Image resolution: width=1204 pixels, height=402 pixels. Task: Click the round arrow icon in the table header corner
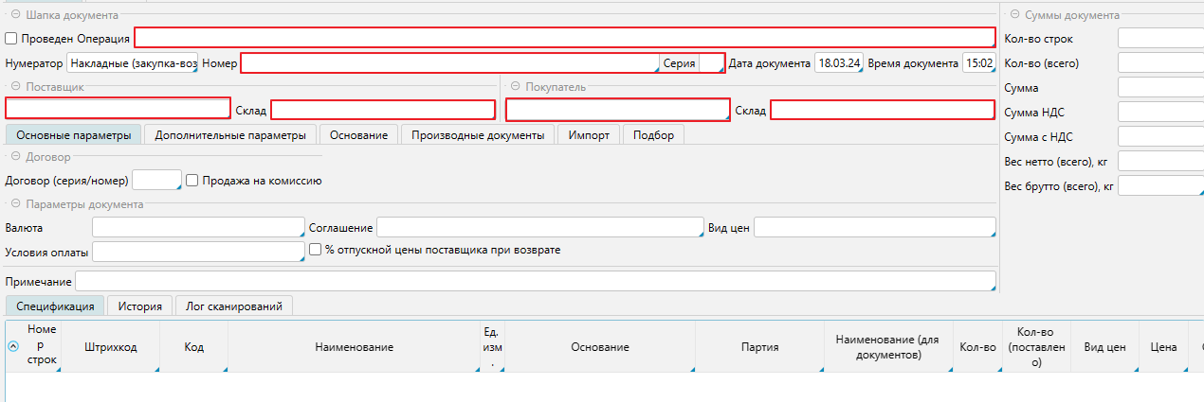coord(14,347)
